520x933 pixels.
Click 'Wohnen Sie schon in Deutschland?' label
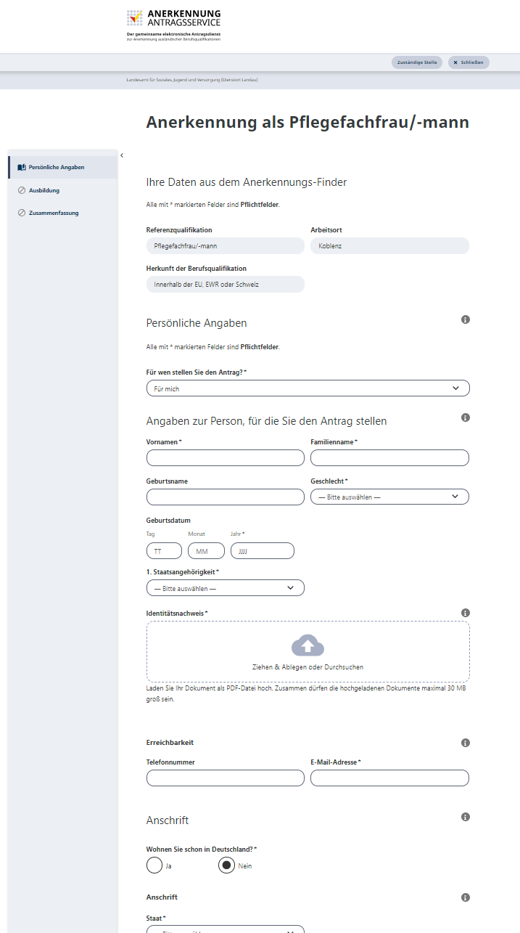(x=202, y=849)
